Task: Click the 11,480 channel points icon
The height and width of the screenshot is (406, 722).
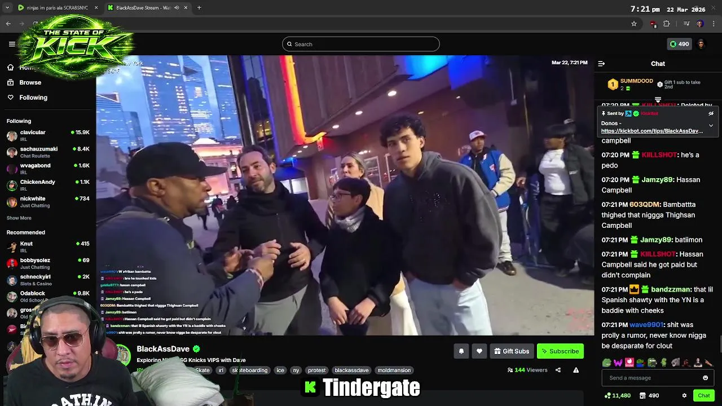Action: click(607, 396)
